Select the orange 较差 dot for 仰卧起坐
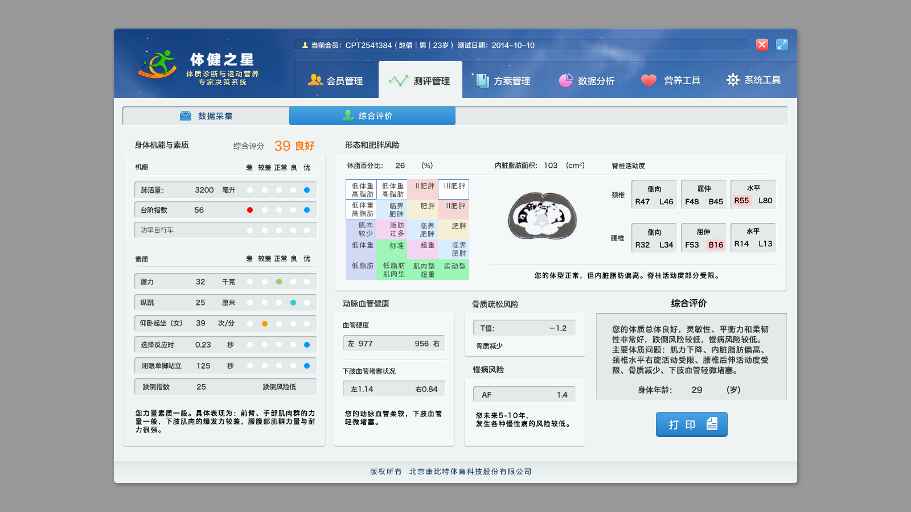 pyautogui.click(x=265, y=324)
